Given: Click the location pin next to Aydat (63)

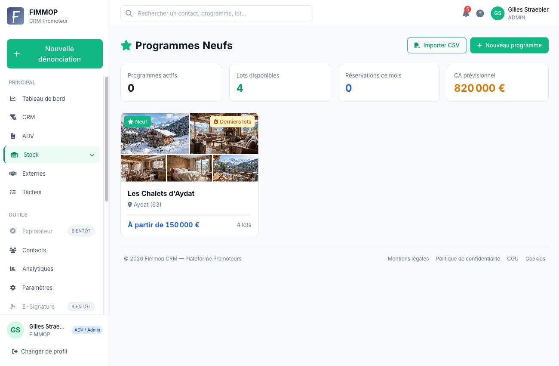Looking at the screenshot, I should click(x=130, y=205).
